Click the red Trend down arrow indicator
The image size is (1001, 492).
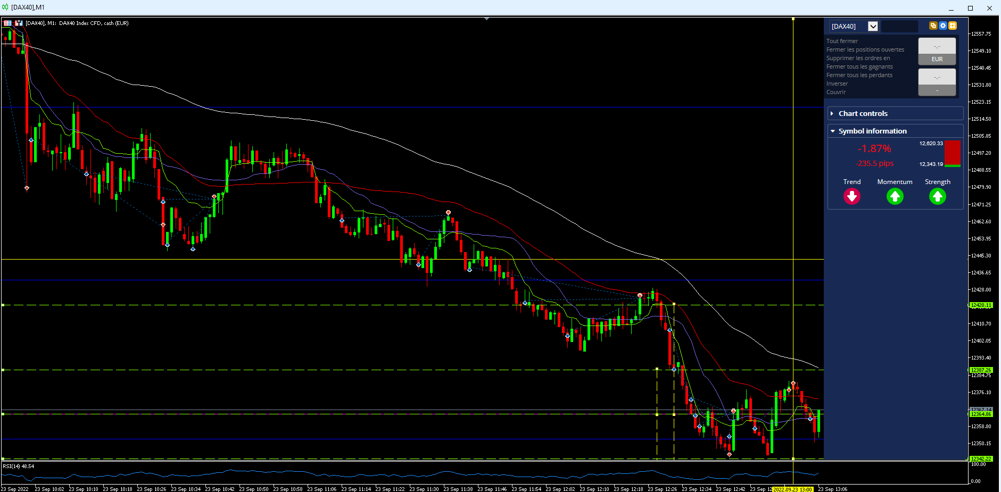[x=851, y=197]
